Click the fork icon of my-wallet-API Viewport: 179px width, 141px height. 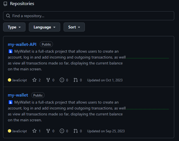(x=48, y=80)
